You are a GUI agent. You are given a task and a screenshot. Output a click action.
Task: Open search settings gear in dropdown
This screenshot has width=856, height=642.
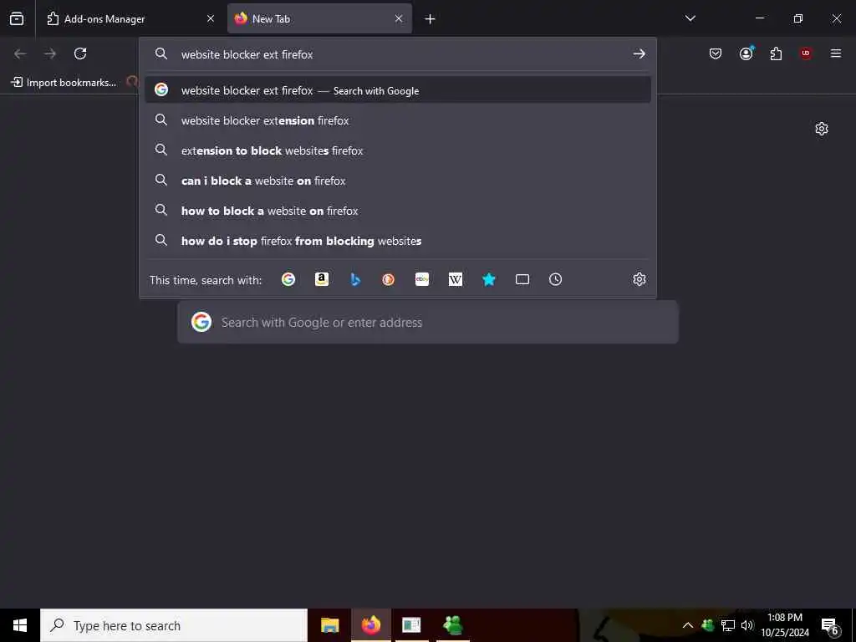(x=639, y=279)
